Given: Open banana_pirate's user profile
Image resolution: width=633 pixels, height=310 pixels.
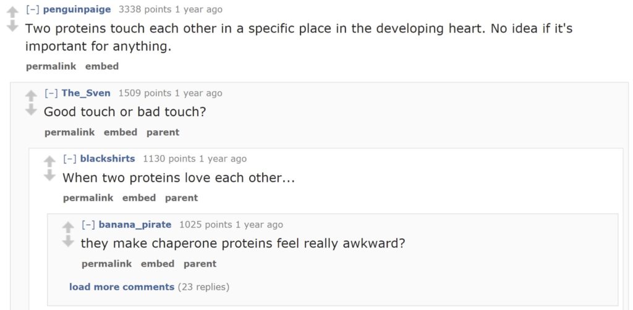Looking at the screenshot, I should 135,225.
